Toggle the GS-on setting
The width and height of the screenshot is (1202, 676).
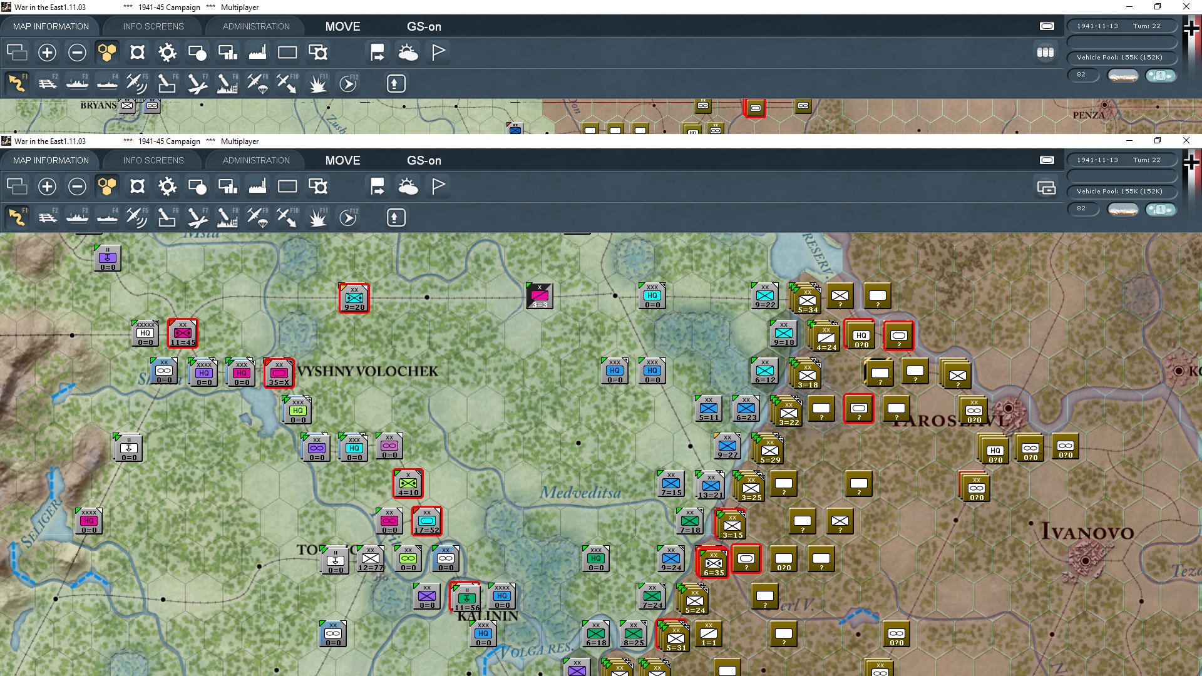click(424, 160)
